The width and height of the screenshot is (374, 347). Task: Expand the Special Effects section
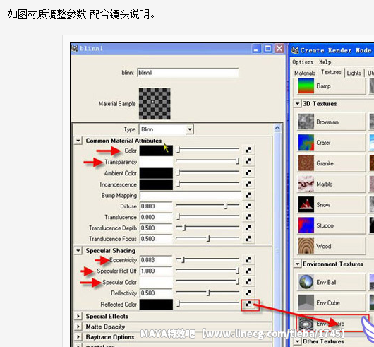pos(78,316)
